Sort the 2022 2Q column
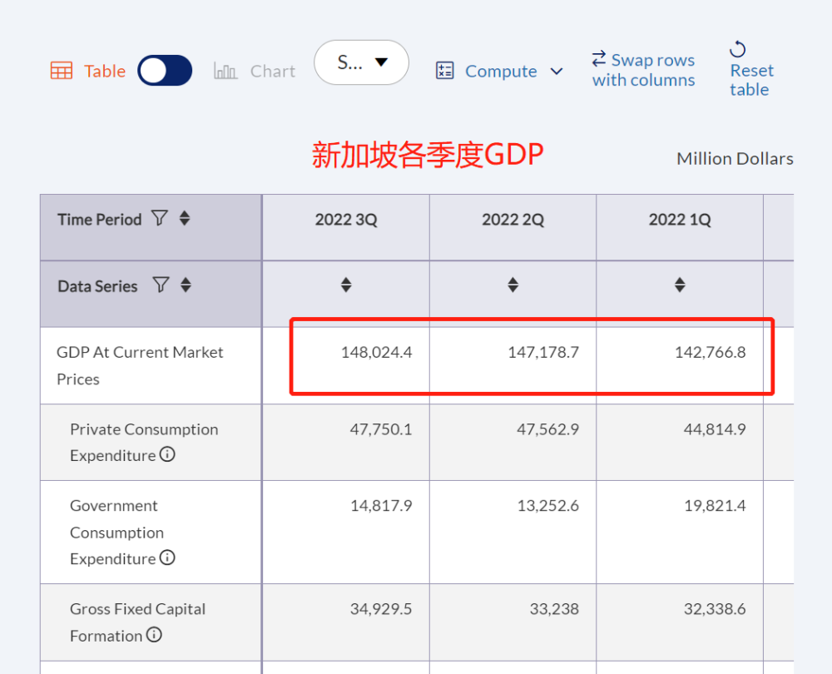This screenshot has height=674, width=832. (x=513, y=285)
